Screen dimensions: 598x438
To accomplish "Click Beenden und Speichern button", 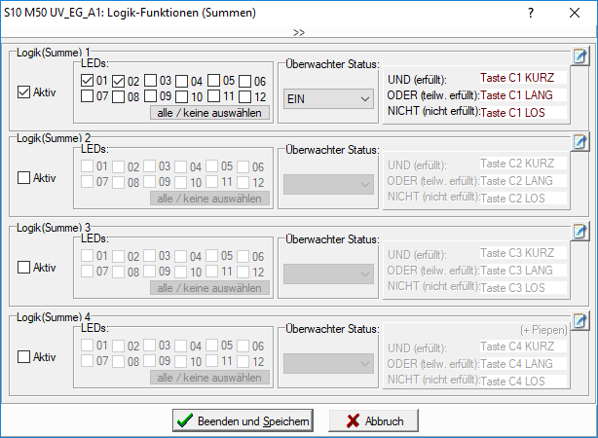I will coord(242,420).
